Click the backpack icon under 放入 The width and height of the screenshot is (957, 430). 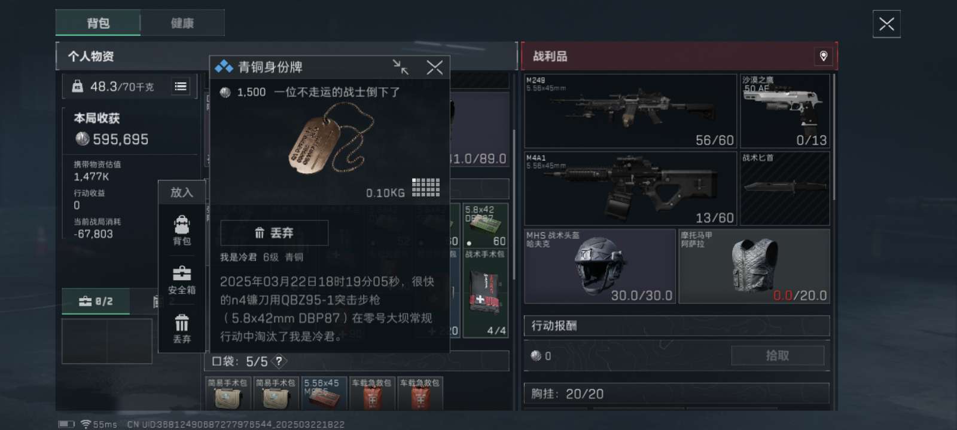pyautogui.click(x=182, y=230)
